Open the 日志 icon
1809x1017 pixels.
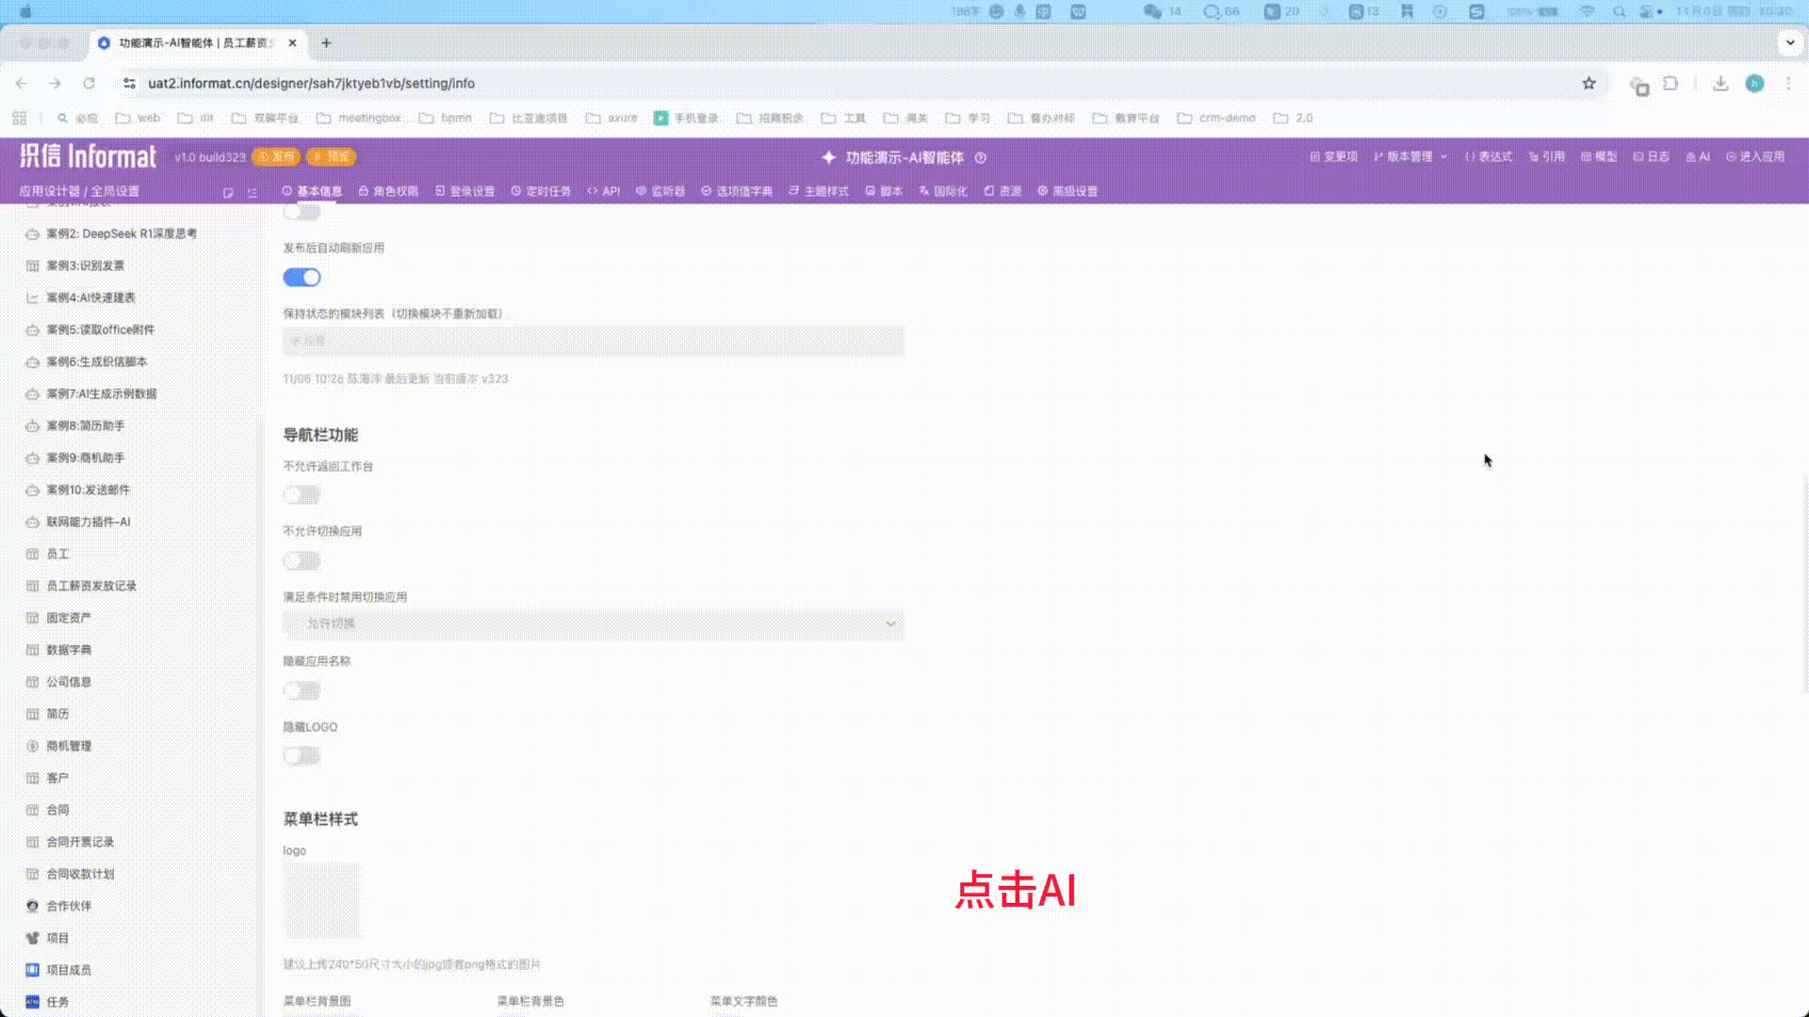pos(1650,157)
